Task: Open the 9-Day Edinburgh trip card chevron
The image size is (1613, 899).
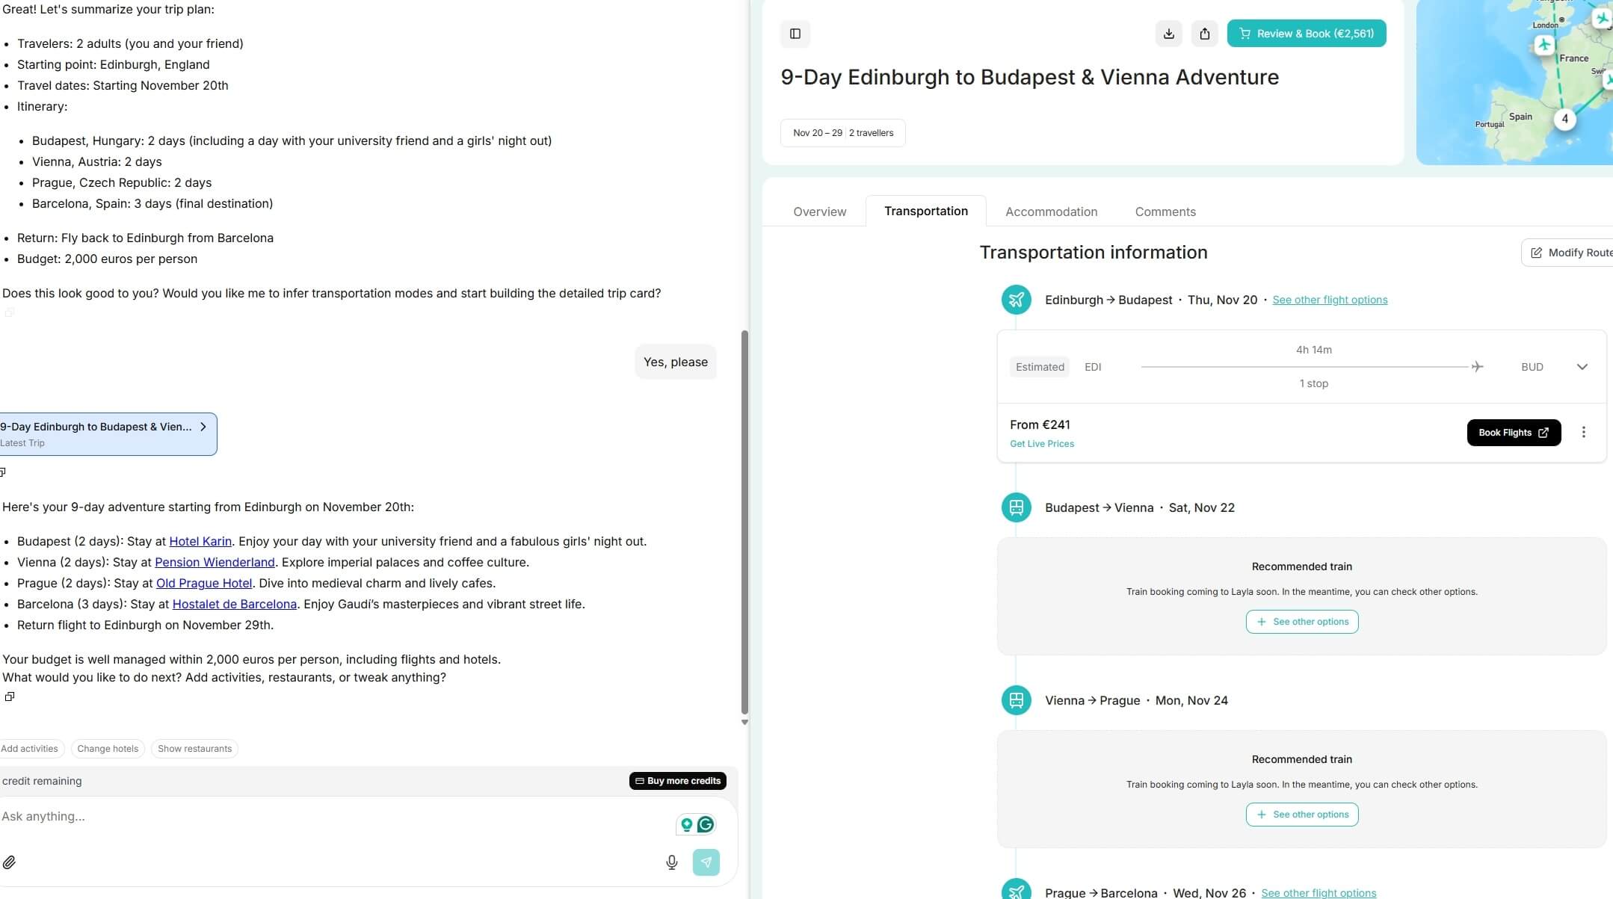Action: tap(203, 427)
